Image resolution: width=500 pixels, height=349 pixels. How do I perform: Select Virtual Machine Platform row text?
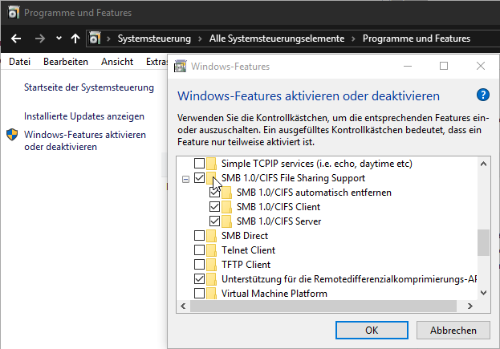pyautogui.click(x=274, y=293)
